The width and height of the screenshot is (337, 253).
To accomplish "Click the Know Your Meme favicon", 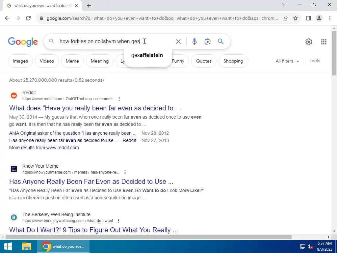I will (14, 169).
